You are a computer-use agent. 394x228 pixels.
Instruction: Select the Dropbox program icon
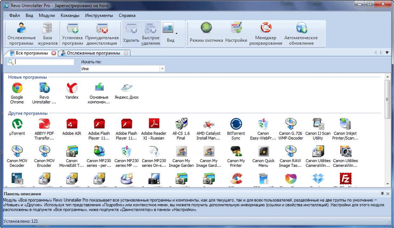[x=318, y=179]
